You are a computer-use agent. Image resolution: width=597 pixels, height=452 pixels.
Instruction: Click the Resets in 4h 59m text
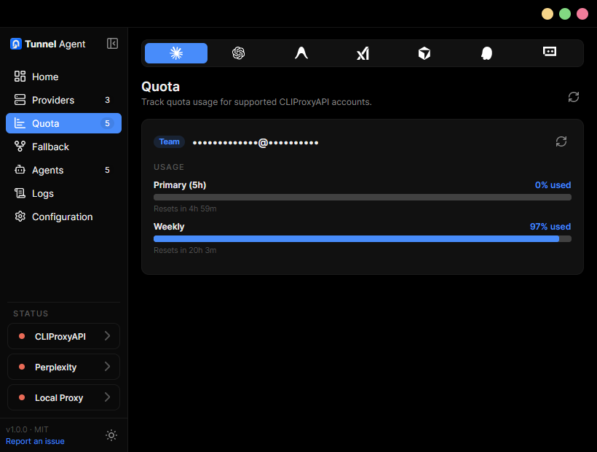click(185, 209)
